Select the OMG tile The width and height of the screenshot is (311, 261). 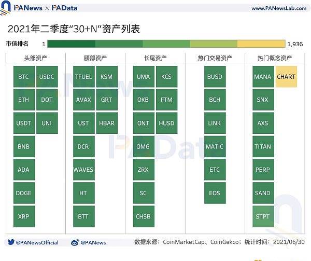coord(144,146)
